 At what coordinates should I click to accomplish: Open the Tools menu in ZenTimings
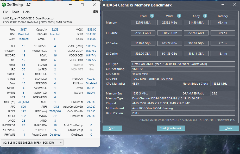15,12
